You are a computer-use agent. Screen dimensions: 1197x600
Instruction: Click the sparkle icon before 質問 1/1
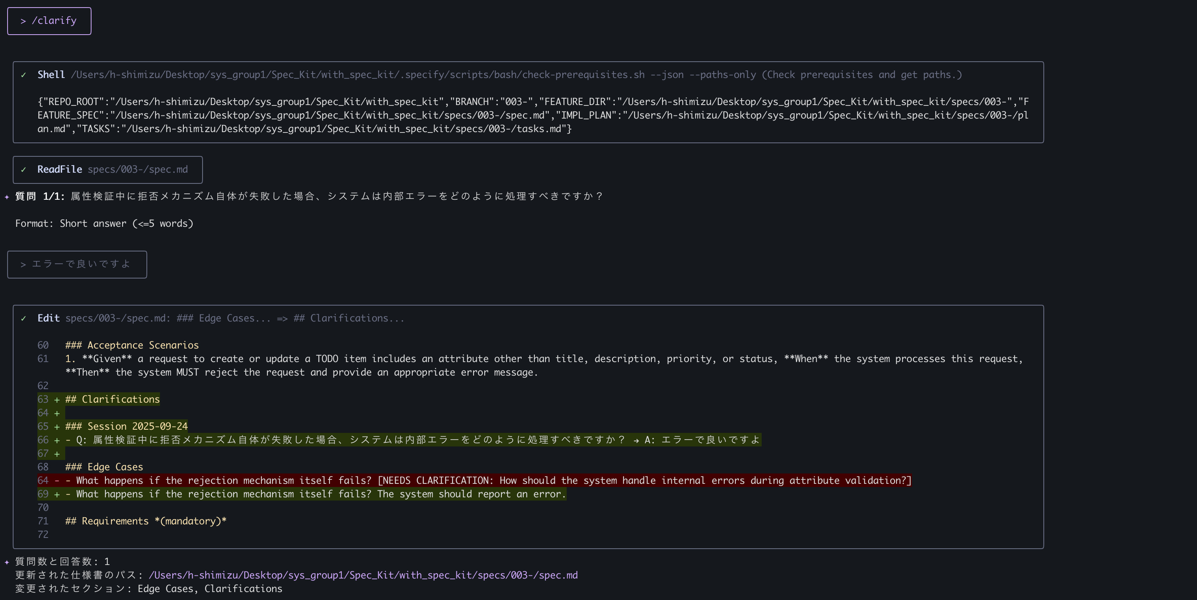click(7, 197)
